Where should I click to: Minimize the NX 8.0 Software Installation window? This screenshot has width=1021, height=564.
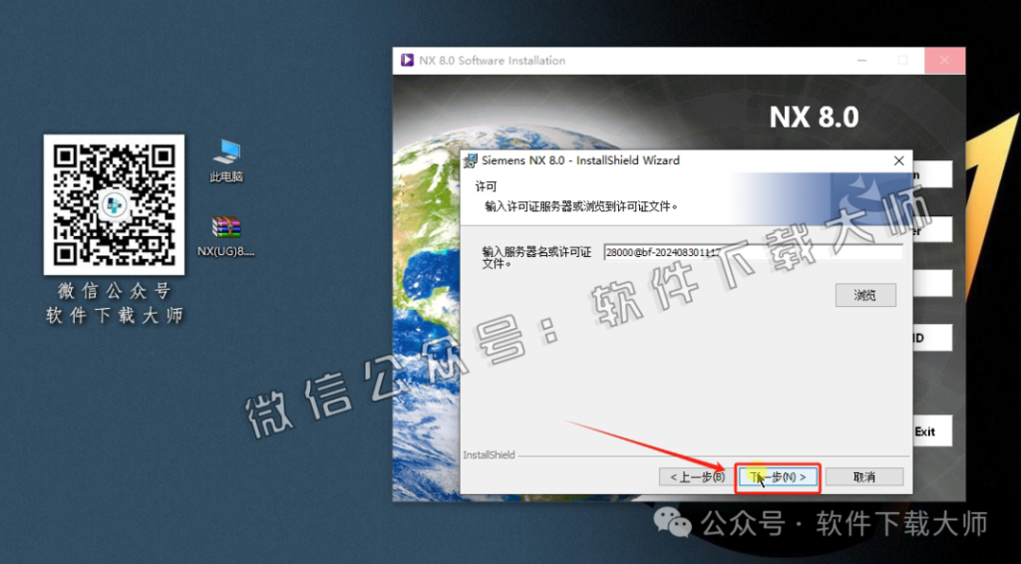click(x=862, y=61)
